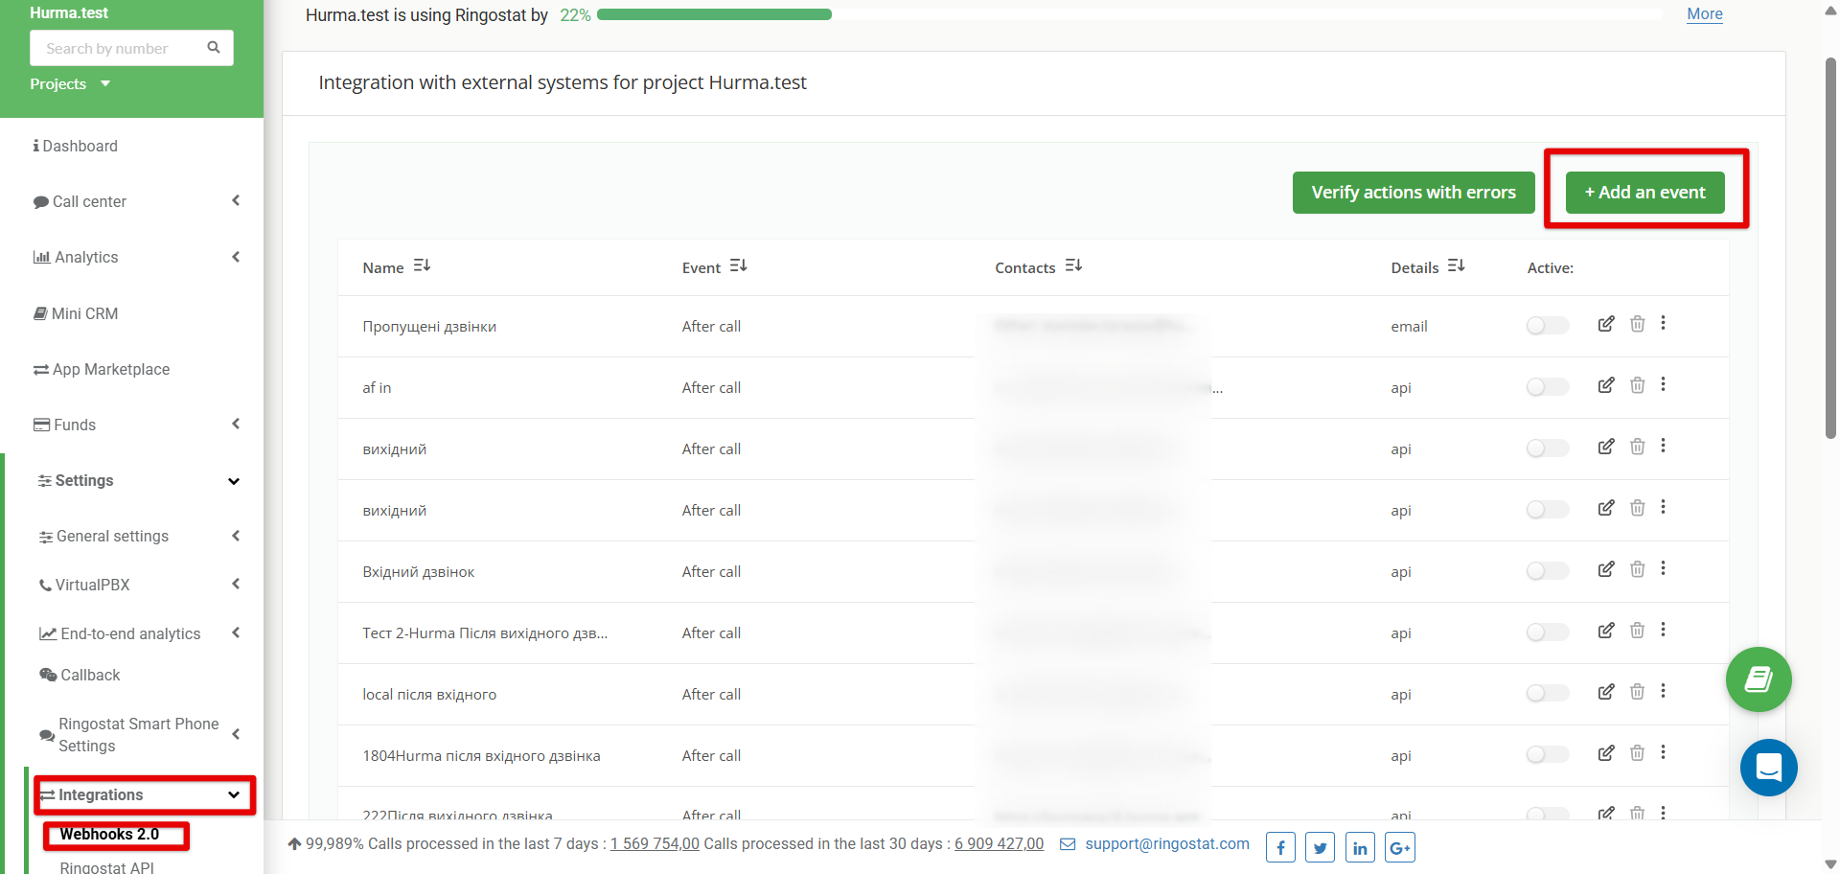Open the Twitter social link

[1320, 847]
